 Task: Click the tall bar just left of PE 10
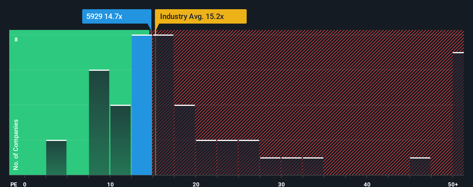(x=99, y=122)
